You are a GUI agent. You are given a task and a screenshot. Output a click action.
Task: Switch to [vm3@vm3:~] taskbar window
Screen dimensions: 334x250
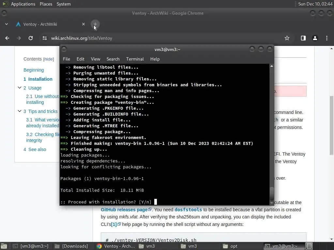pyautogui.click(x=31, y=246)
